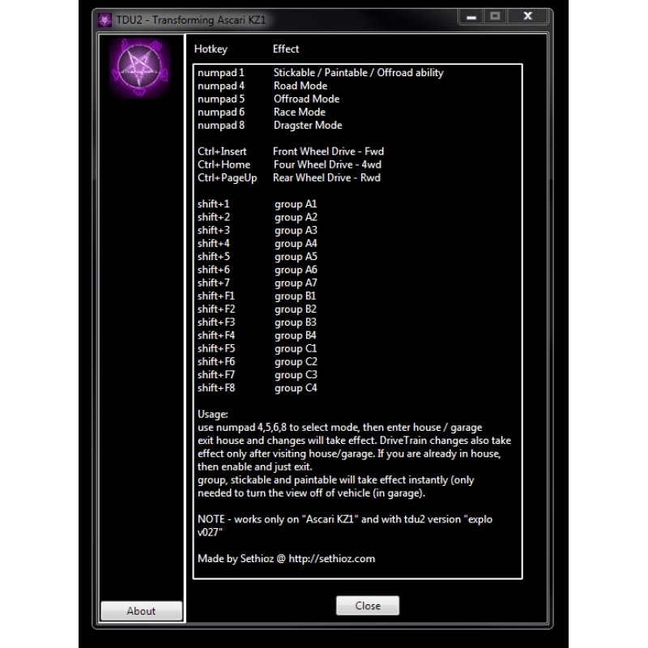Click the 'shift+3' hotkey text

click(x=213, y=231)
